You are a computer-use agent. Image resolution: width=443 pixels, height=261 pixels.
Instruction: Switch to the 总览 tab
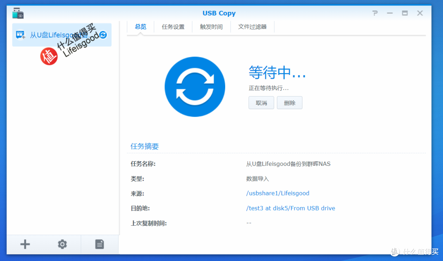[x=140, y=27]
